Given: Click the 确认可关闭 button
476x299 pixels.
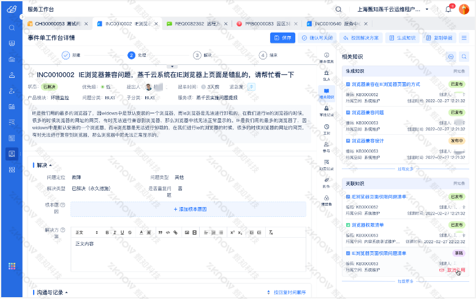Looking at the screenshot, I should 317,38.
